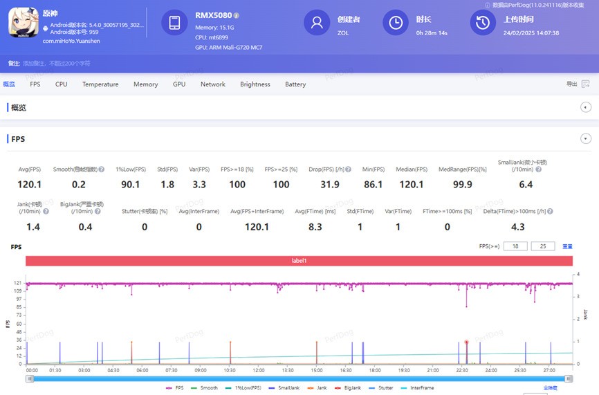Expand the red label1 bar
The width and height of the screenshot is (599, 395).
(299, 261)
